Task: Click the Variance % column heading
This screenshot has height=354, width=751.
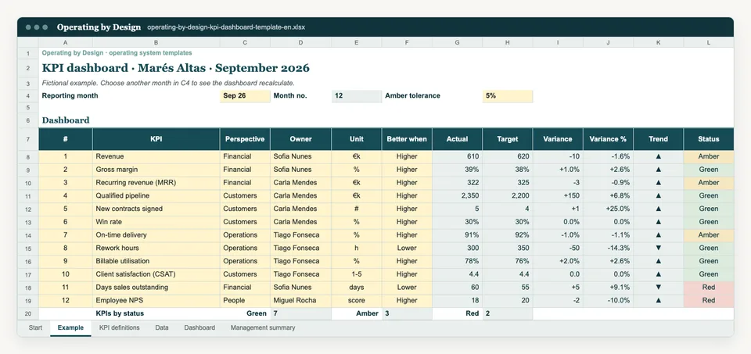Action: click(x=608, y=139)
